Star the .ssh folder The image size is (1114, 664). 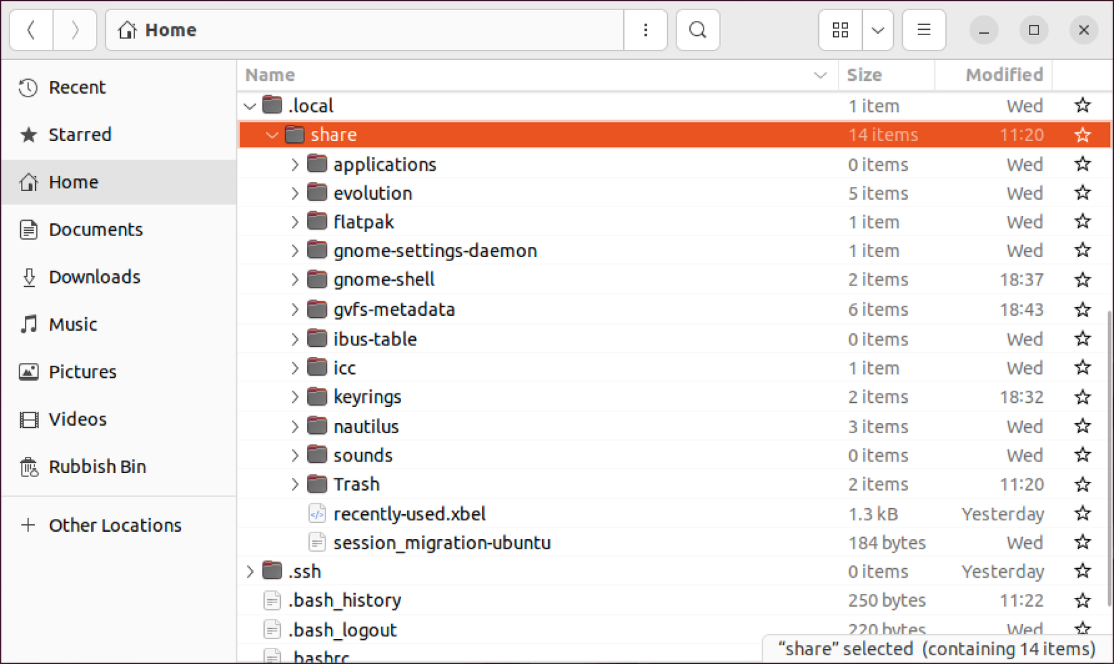(x=1082, y=571)
